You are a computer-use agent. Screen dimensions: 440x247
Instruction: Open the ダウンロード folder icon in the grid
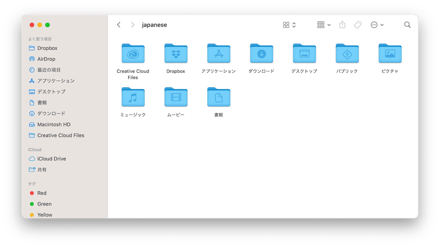tap(261, 53)
